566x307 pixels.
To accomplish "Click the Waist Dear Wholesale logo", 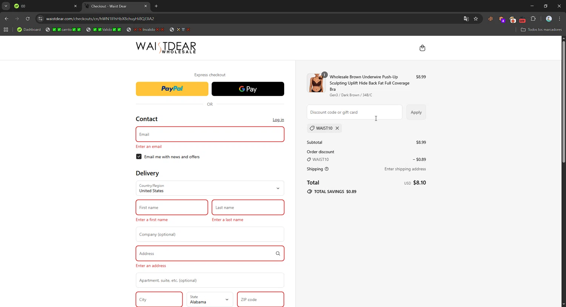I will pos(166,48).
